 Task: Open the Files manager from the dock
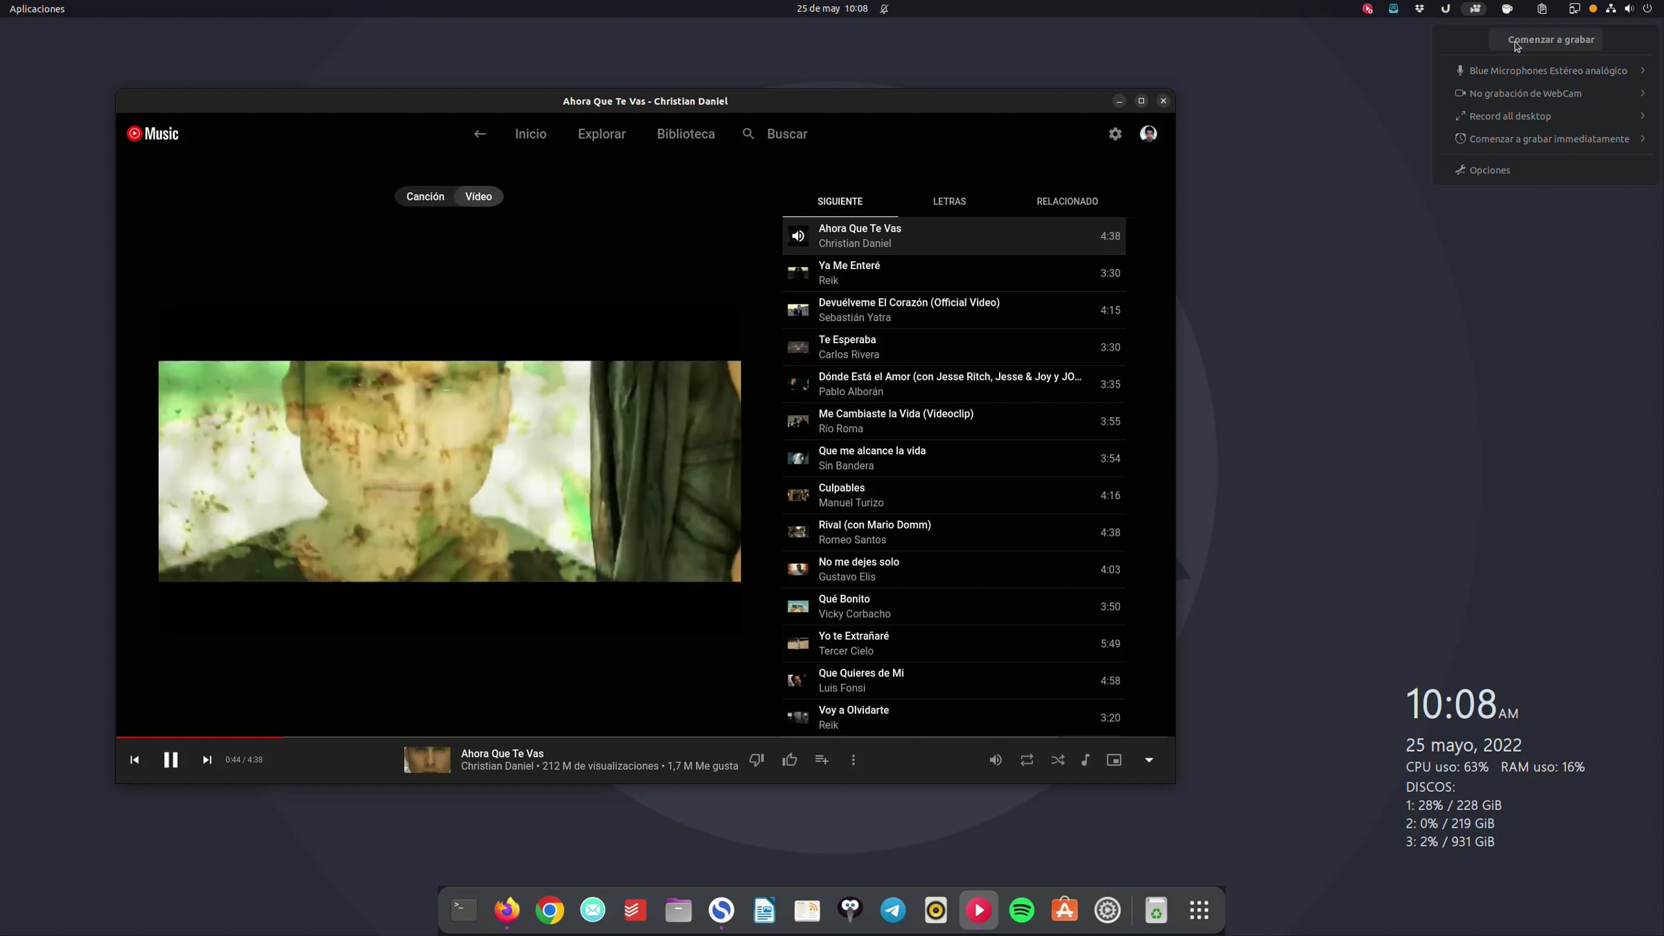679,910
